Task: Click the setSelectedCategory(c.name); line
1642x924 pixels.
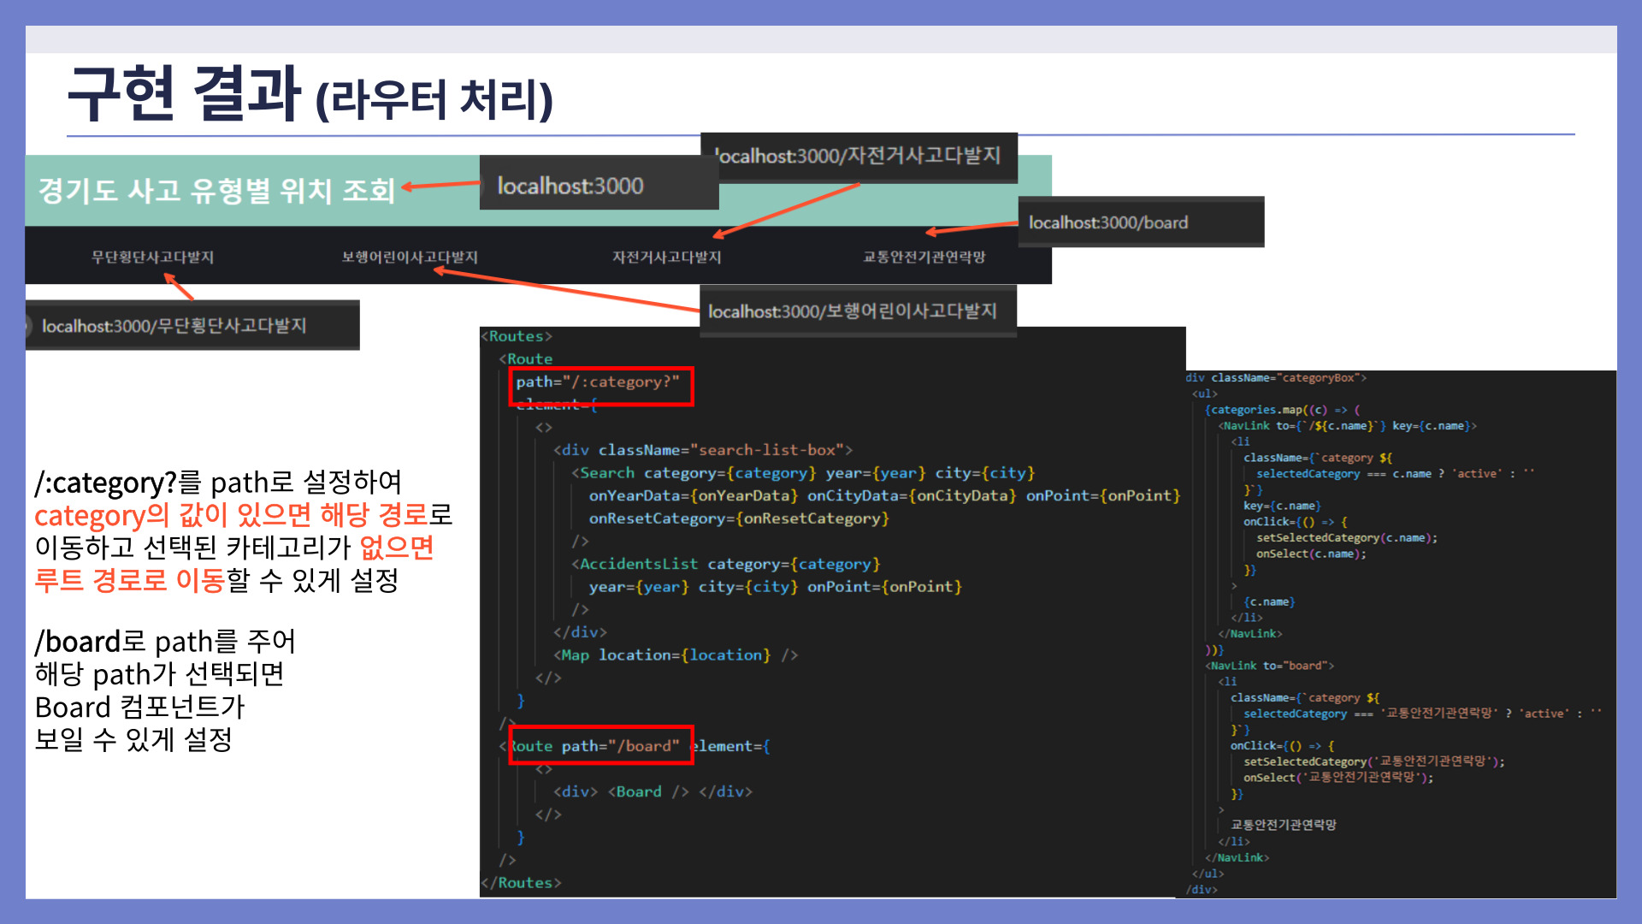Action: click(x=1347, y=537)
